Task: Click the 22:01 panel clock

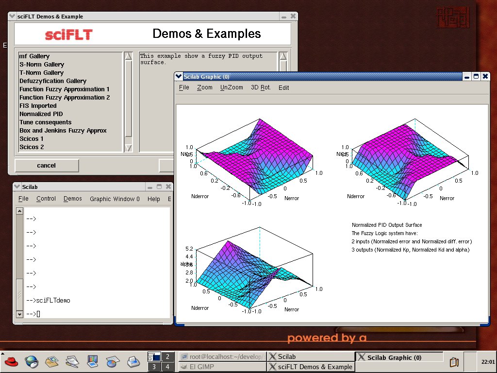Action: tap(488, 361)
